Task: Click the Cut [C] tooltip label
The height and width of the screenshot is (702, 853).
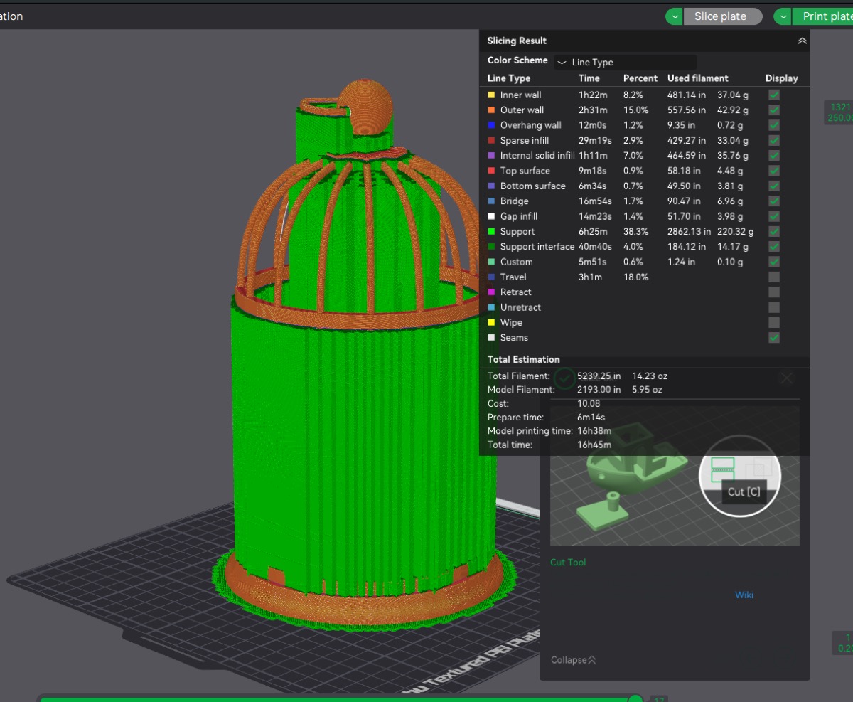Action: click(744, 492)
